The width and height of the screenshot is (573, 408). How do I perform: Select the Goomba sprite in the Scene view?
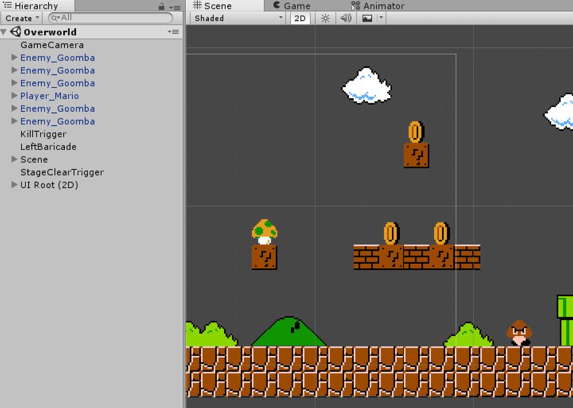[519, 333]
